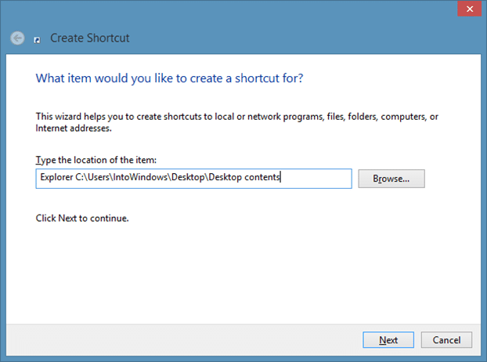Cancel the shortcut wizard

446,339
